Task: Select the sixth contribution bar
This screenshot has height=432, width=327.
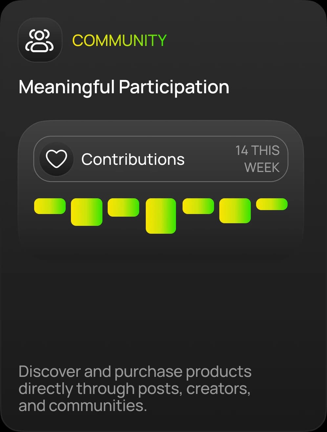Action: click(x=235, y=211)
